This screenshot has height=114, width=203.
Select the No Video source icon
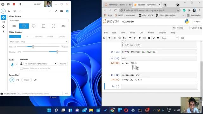click(x=63, y=26)
